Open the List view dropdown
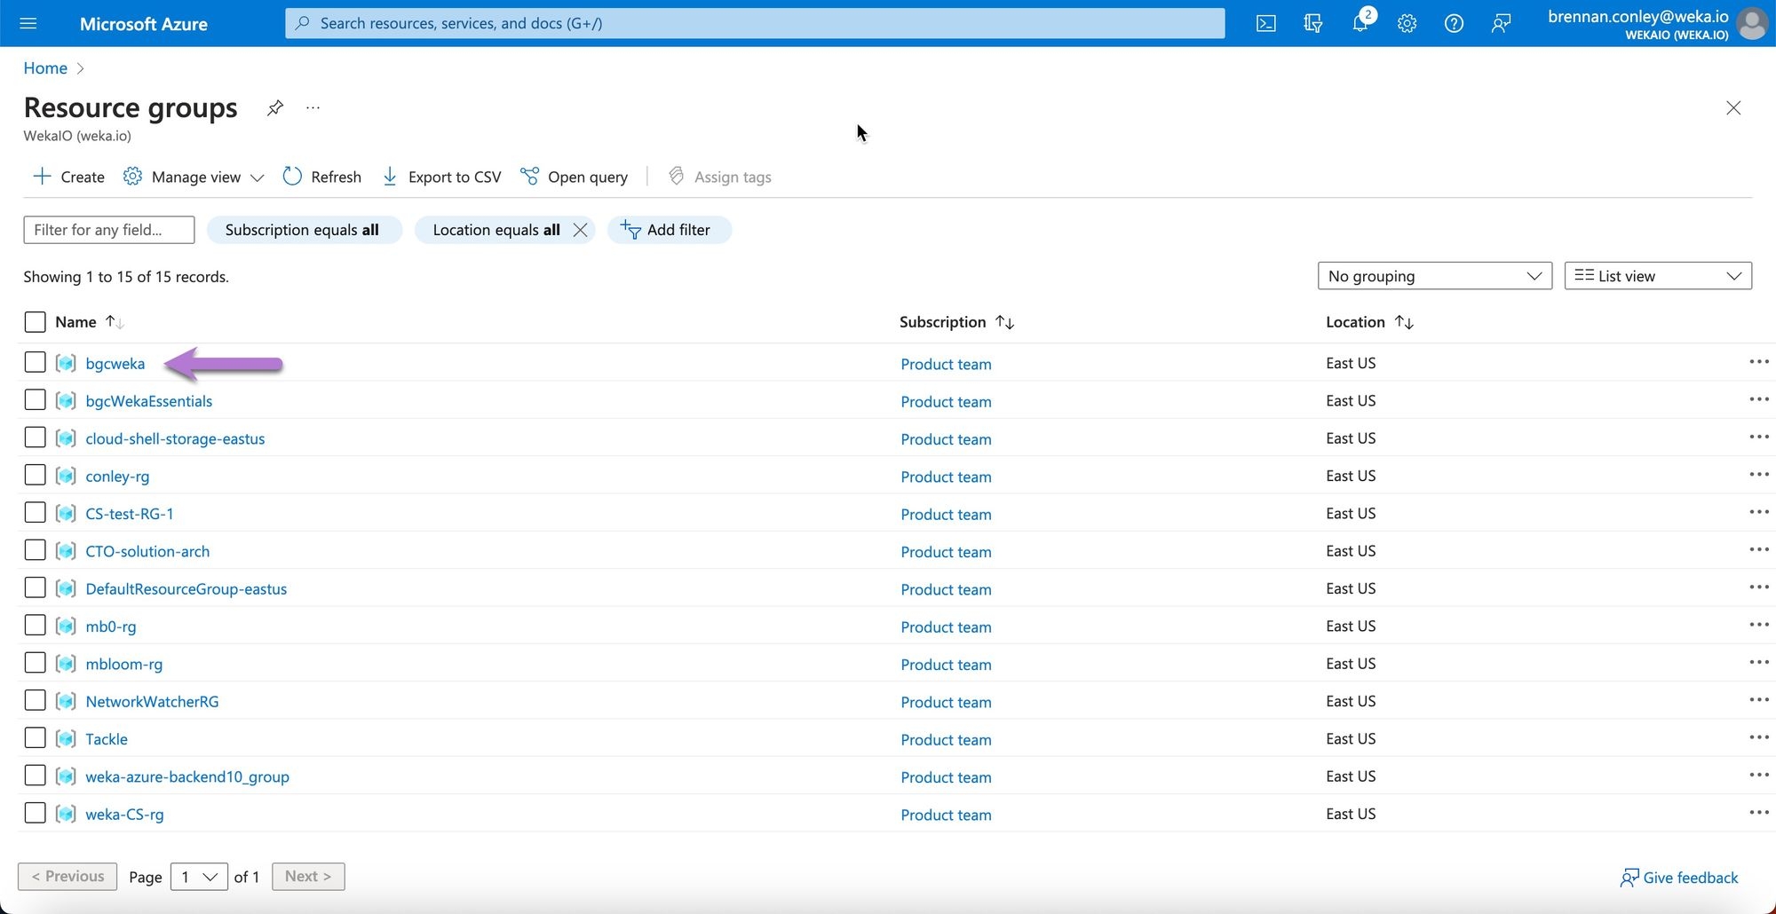1776x914 pixels. click(x=1657, y=276)
